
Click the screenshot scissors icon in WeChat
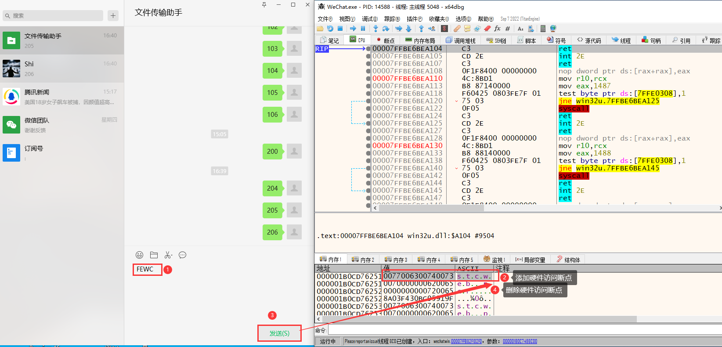[x=168, y=255]
